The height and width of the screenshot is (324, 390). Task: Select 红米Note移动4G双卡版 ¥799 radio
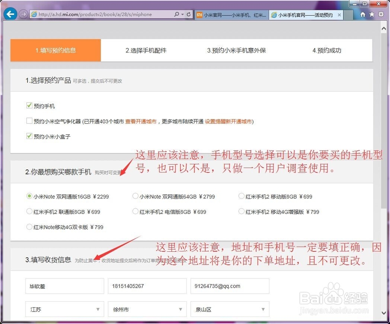pos(29,227)
